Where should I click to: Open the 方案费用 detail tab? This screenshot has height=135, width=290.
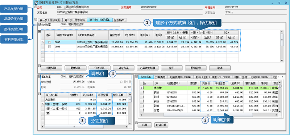pos(161,77)
